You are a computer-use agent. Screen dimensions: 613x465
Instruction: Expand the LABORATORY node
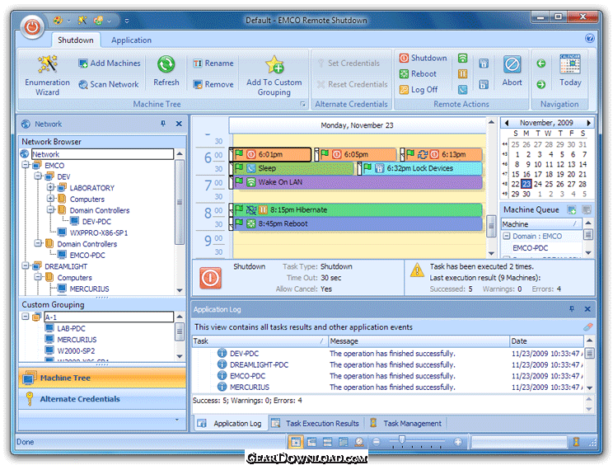(51, 187)
